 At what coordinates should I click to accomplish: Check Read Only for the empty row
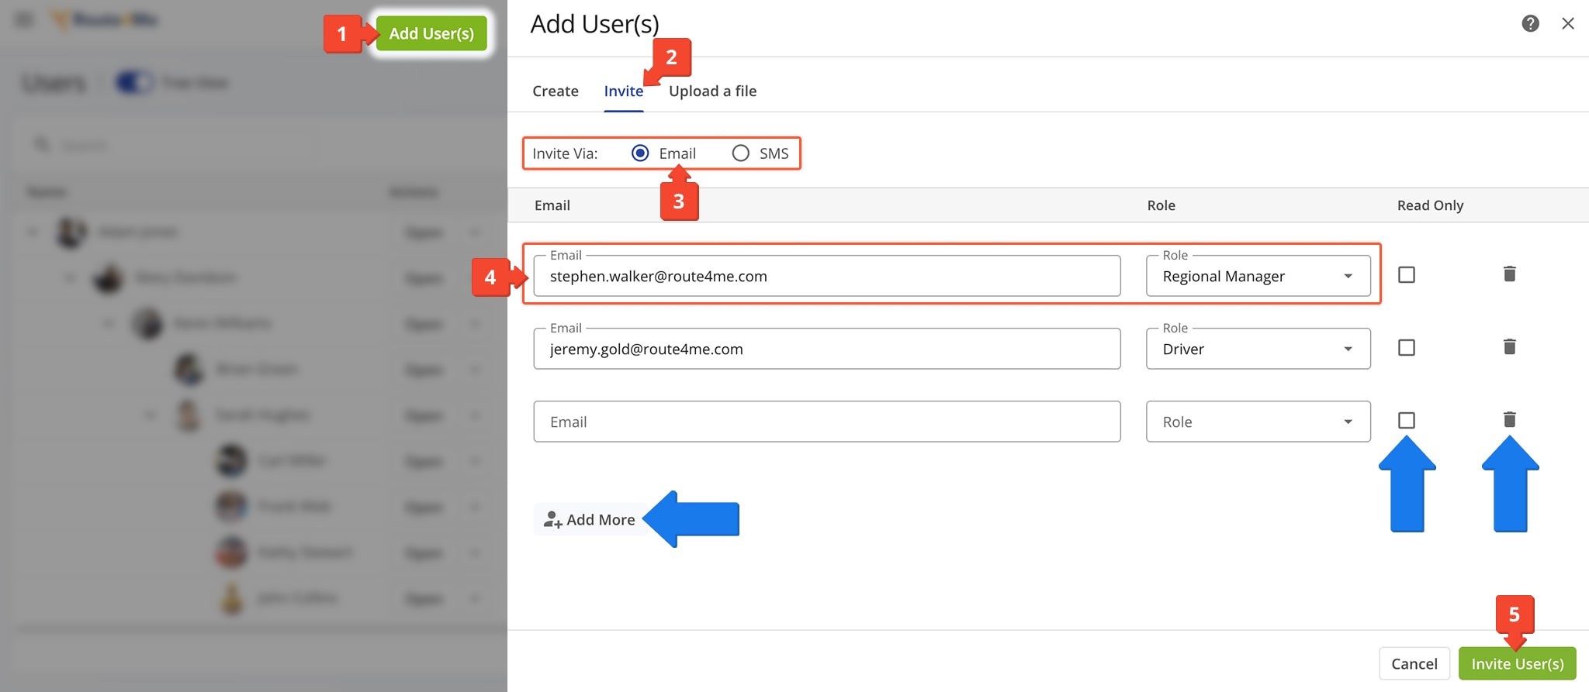[x=1407, y=420]
